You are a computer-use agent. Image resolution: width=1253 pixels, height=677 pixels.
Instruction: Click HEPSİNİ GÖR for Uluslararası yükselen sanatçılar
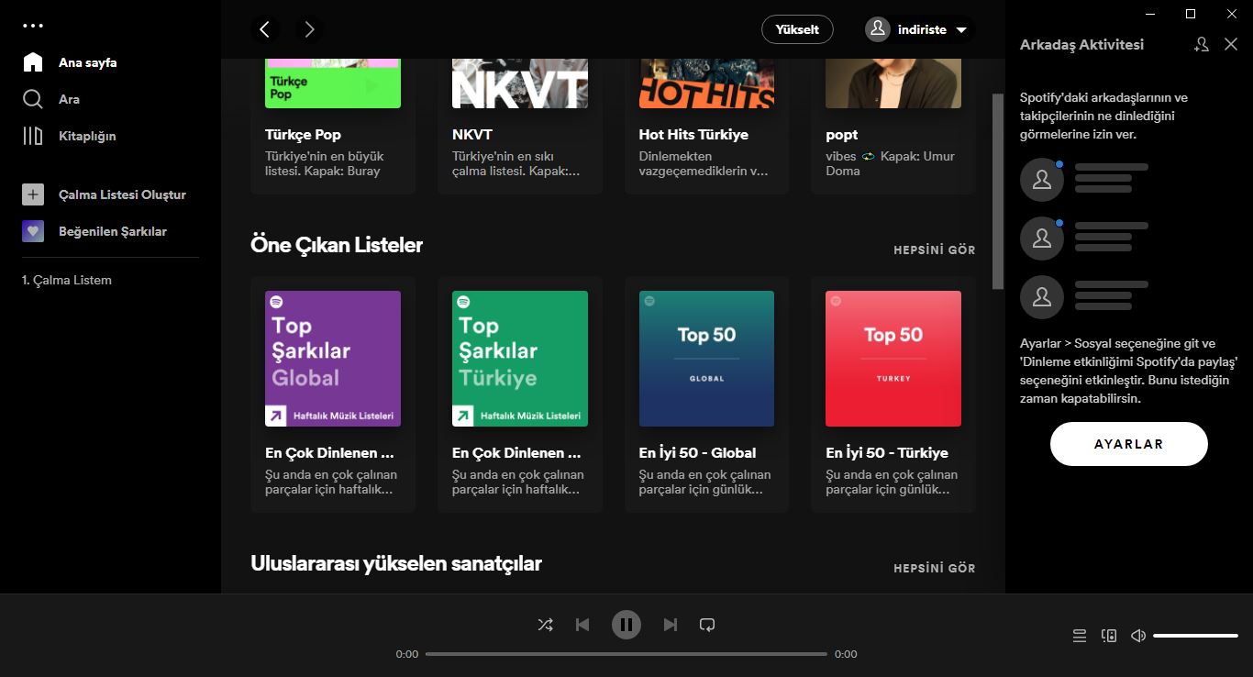(x=935, y=568)
